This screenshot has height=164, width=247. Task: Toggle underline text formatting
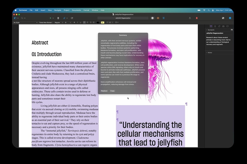pyautogui.click(x=81, y=22)
